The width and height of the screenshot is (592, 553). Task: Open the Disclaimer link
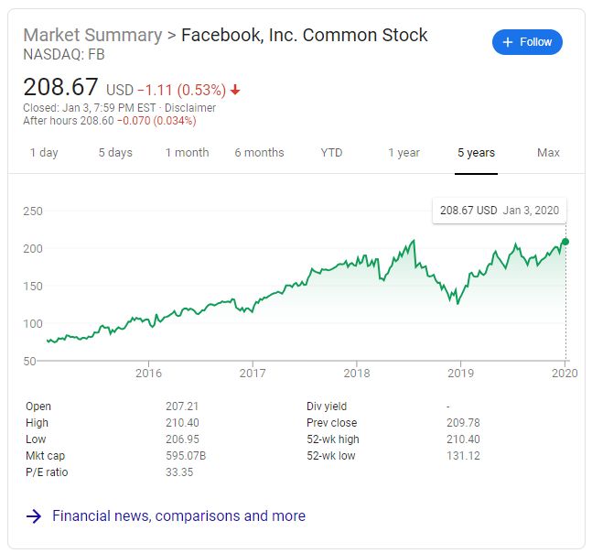point(190,108)
